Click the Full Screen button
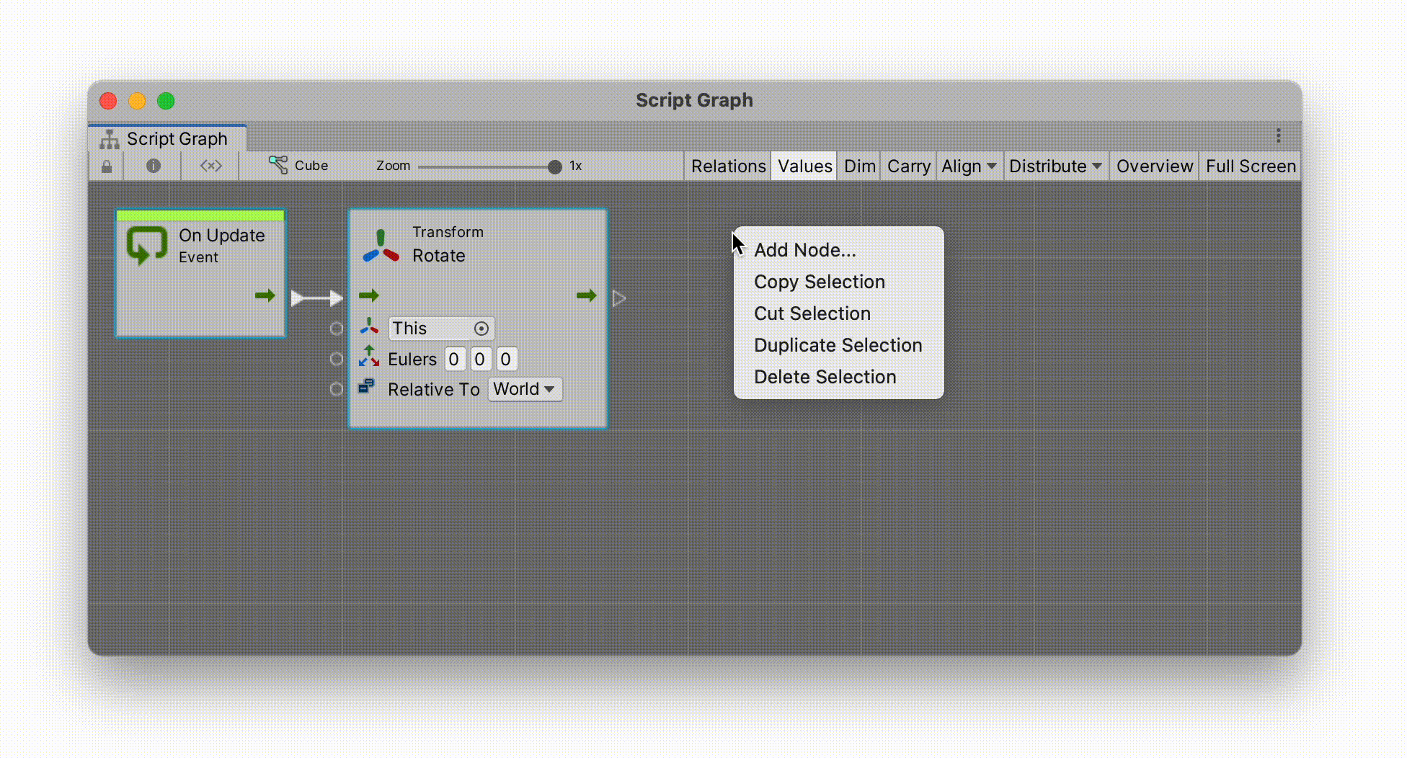 (1250, 166)
